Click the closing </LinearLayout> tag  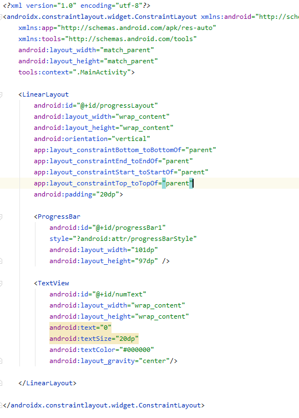click(x=48, y=384)
